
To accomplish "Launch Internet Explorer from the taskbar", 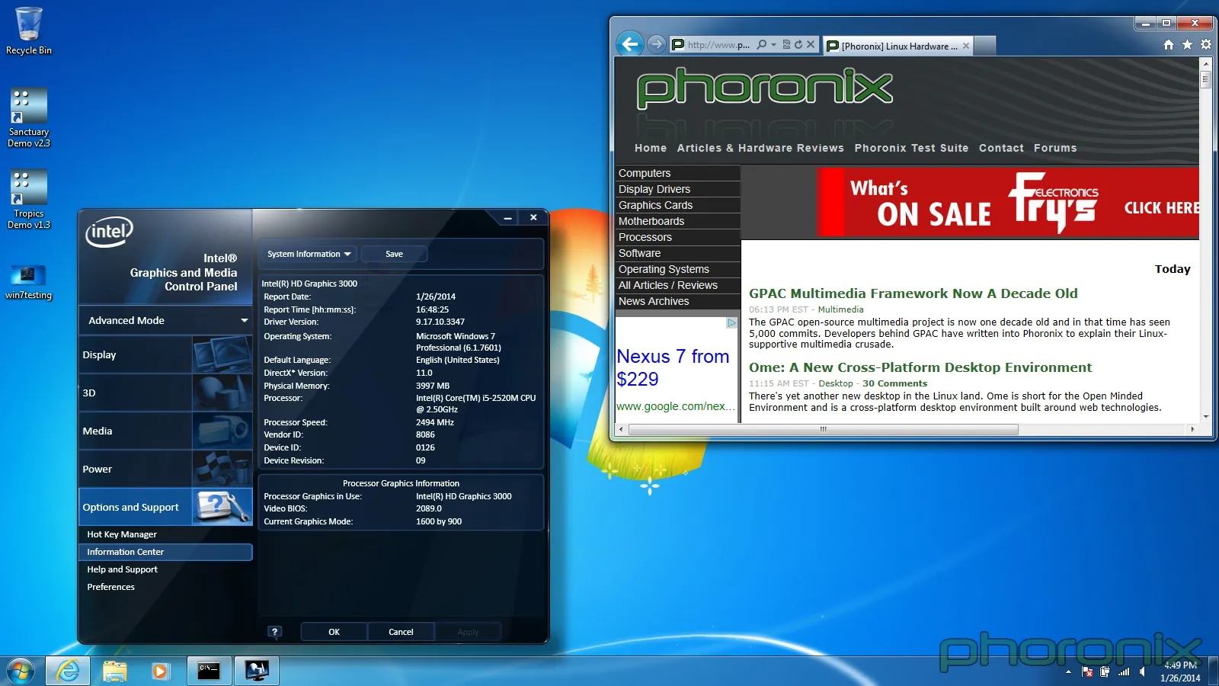I will click(x=68, y=671).
